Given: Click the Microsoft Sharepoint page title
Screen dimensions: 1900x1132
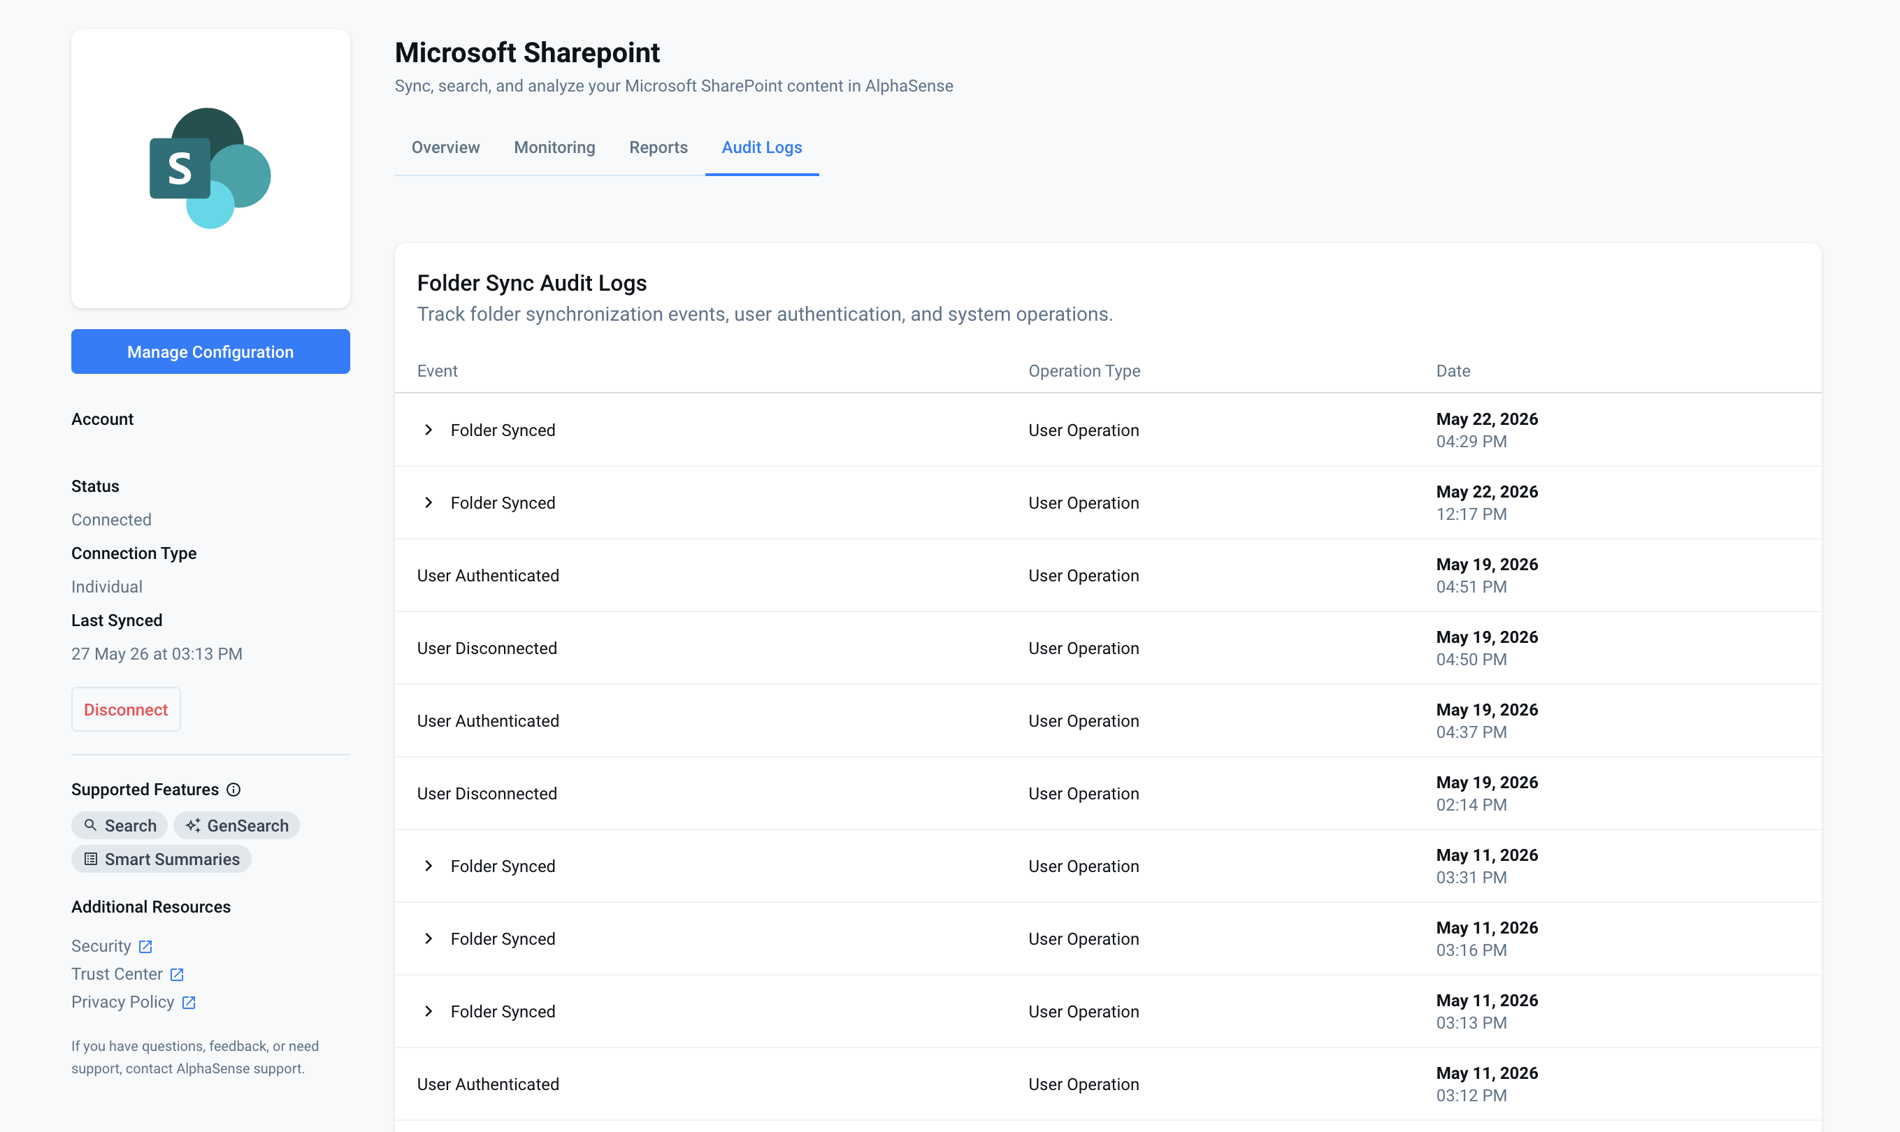Looking at the screenshot, I should [x=527, y=52].
